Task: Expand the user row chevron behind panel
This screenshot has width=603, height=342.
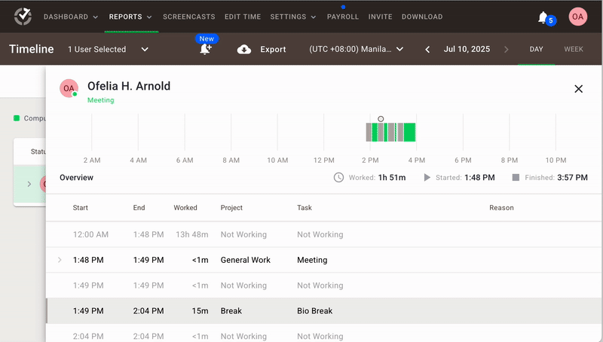Action: point(29,184)
